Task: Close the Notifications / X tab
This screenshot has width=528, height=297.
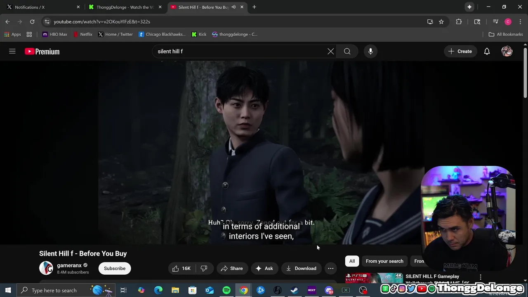Action: [x=78, y=7]
